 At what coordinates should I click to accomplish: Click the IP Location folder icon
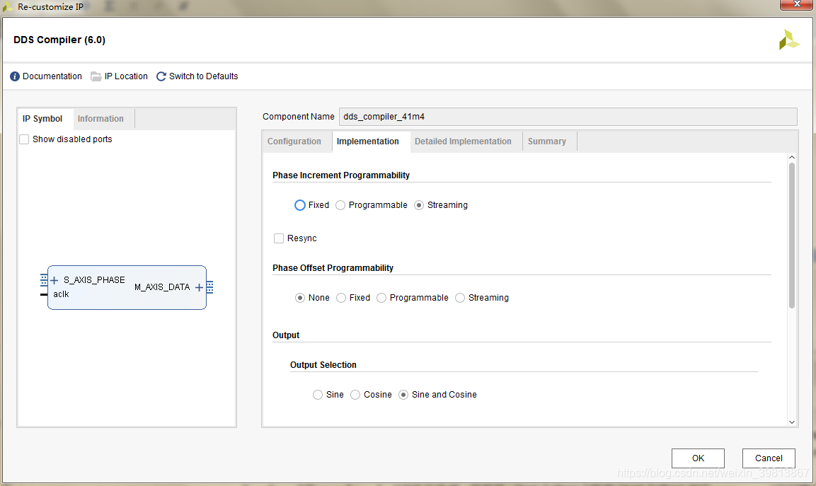point(96,76)
